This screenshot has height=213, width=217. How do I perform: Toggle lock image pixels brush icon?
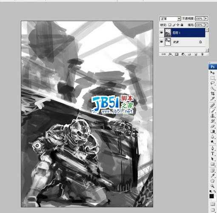click(x=174, y=25)
